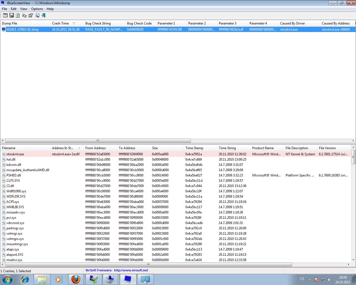
Task: Open the Control Panel taskbar button
Action: click(x=145, y=279)
